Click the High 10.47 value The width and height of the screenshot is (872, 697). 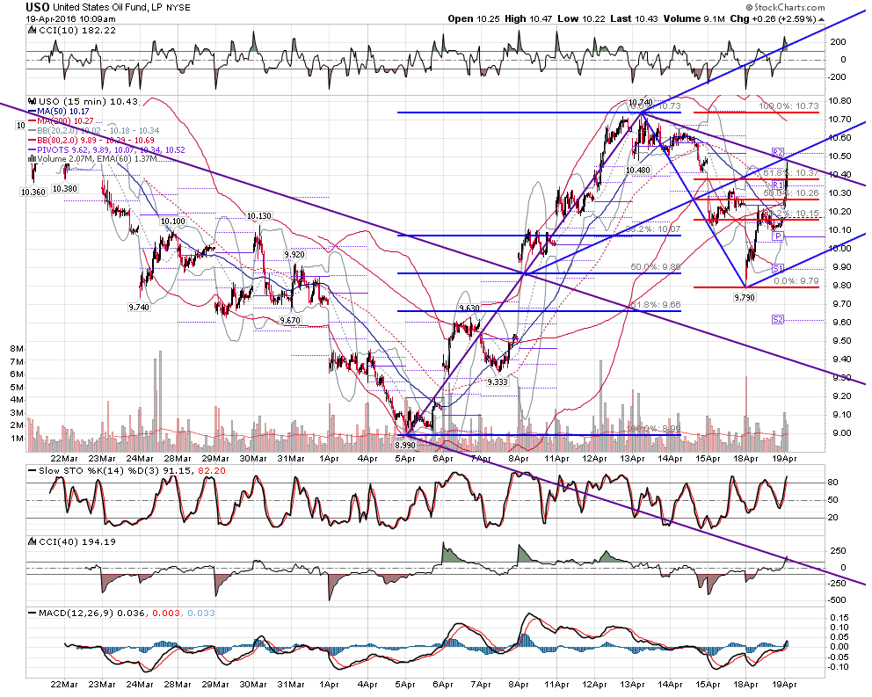click(x=528, y=19)
